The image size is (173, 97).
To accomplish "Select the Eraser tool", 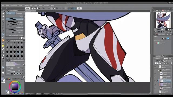I will pos(3,49).
